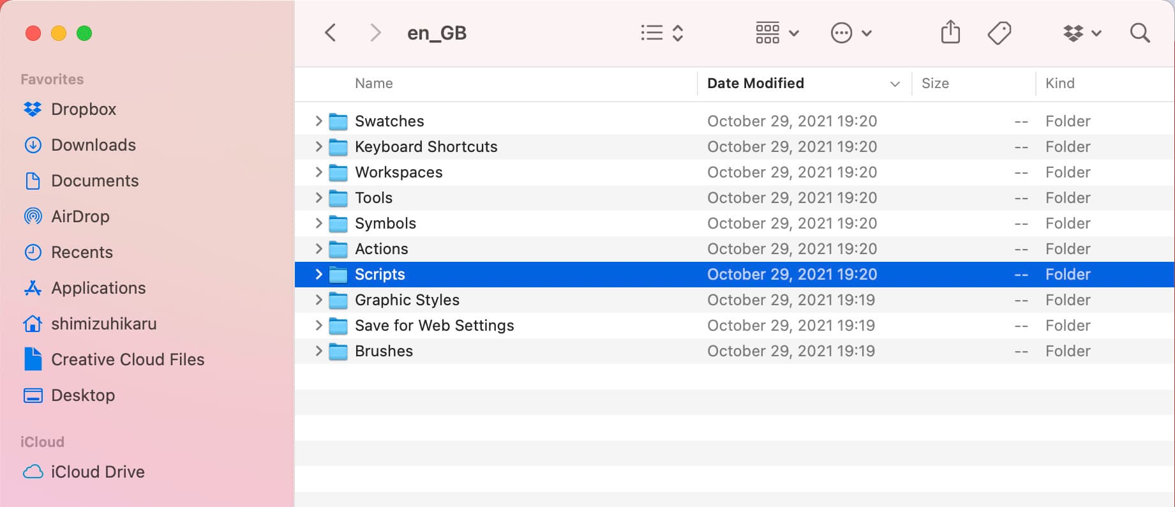Click the iCloud sidebar section header
Screen dimensions: 1175x507
coord(42,442)
